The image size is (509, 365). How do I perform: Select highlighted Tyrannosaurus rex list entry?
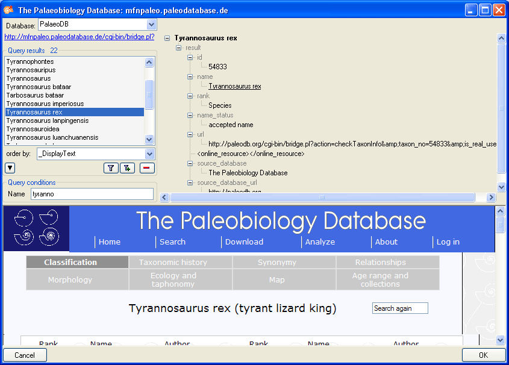pos(75,112)
